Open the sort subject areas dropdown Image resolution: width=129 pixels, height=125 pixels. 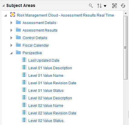click(x=102, y=6)
